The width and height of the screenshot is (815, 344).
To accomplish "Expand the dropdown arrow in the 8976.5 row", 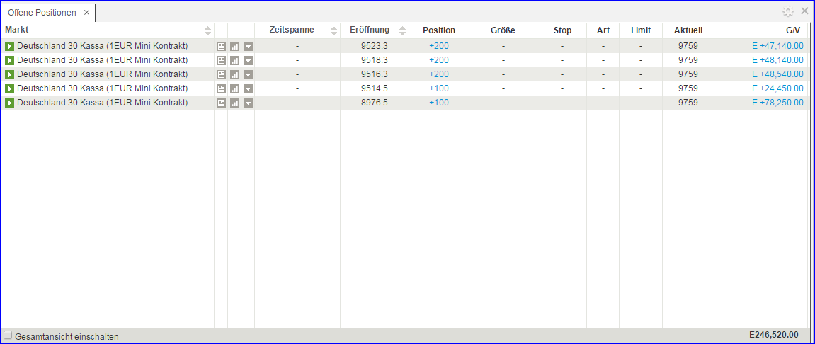I will coord(248,103).
